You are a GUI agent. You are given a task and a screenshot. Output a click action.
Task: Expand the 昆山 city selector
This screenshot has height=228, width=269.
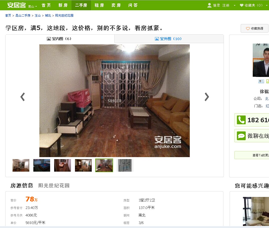coord(33,6)
